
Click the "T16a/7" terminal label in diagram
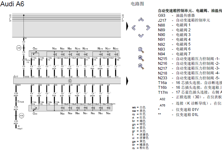20,129
